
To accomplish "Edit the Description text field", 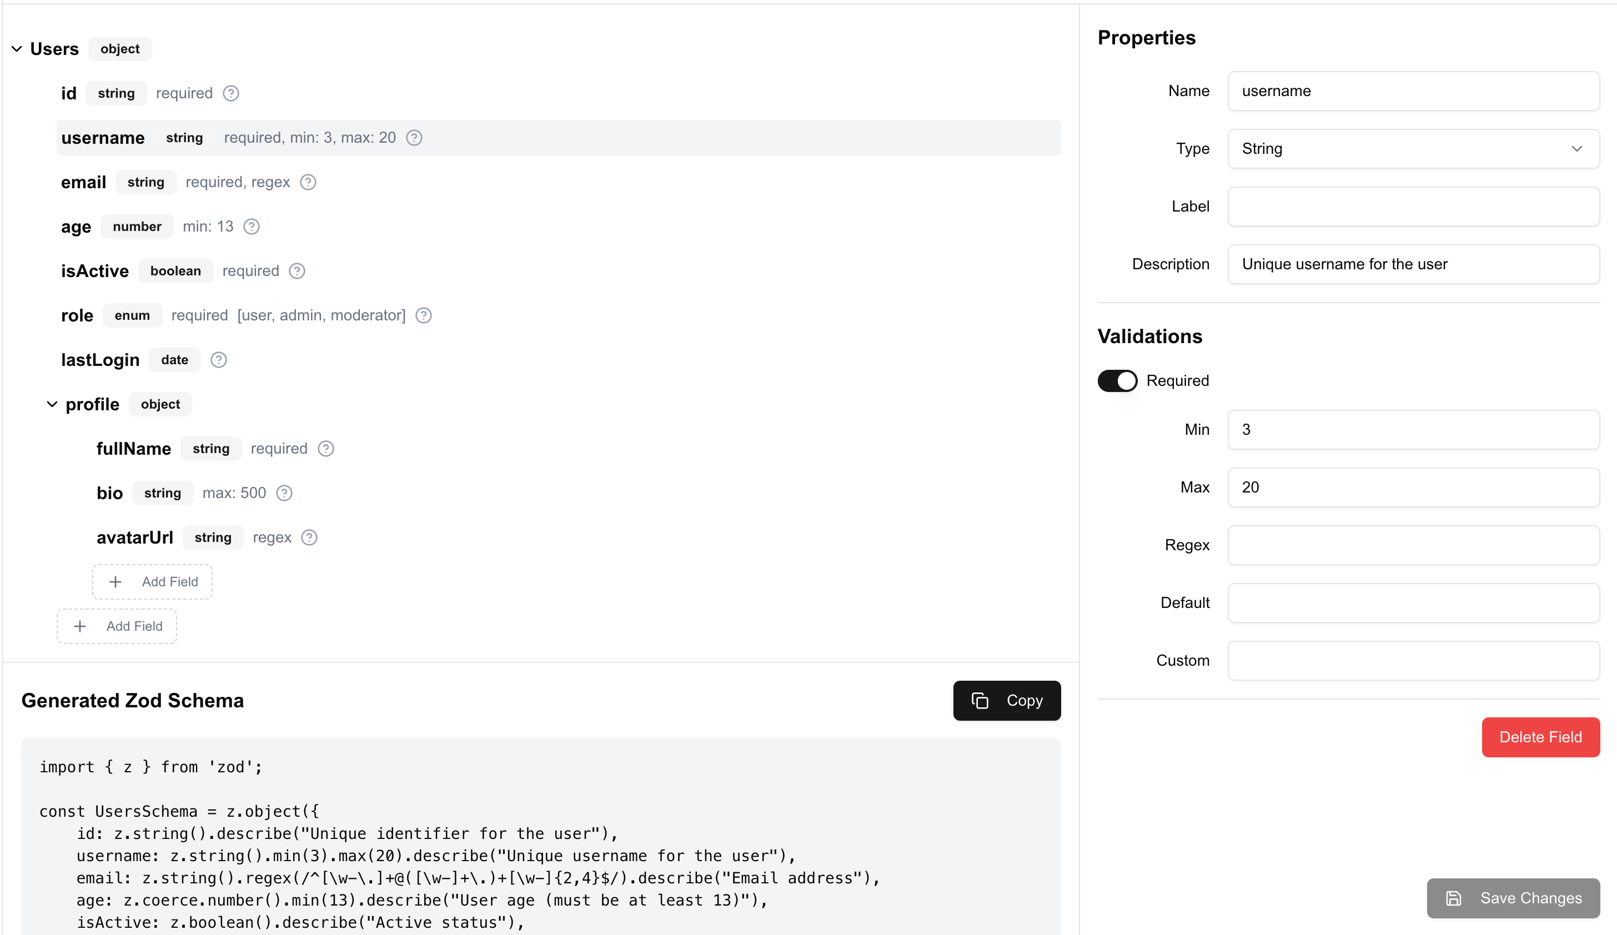I will click(x=1413, y=264).
